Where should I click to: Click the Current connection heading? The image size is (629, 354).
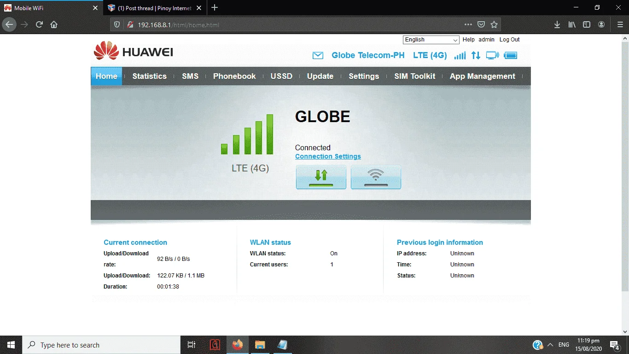coord(135,242)
